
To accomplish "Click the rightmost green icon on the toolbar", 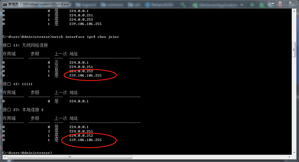I will tap(261, 4).
